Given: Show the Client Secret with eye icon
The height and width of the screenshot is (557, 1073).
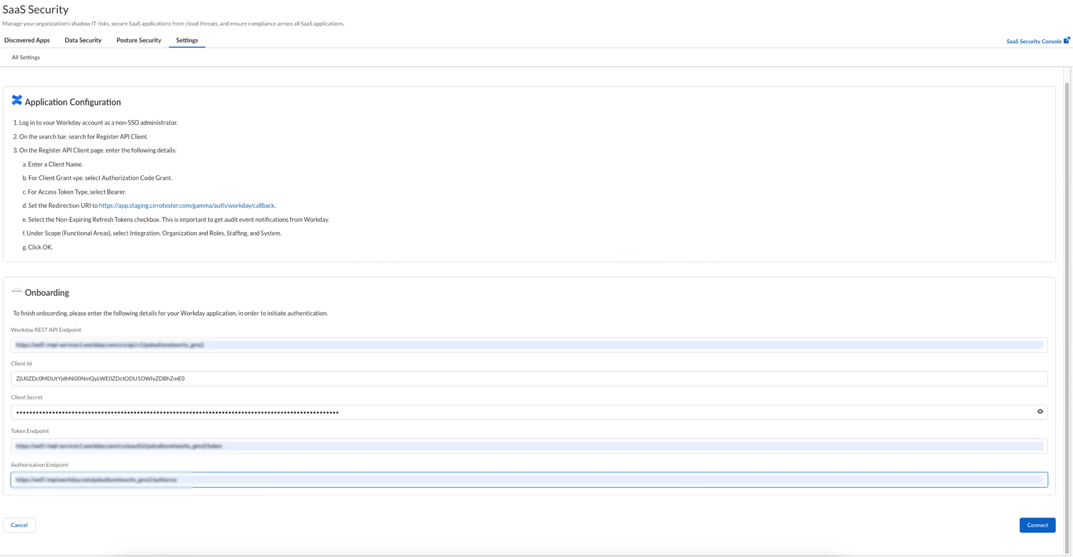Looking at the screenshot, I should 1040,411.
